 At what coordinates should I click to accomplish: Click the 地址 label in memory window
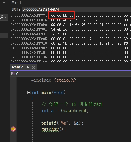tap(16, 10)
